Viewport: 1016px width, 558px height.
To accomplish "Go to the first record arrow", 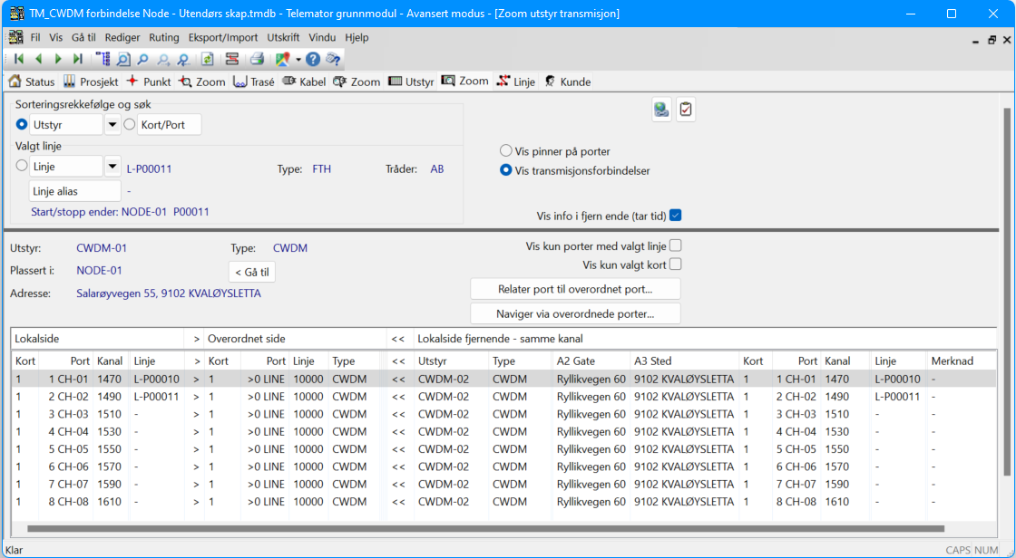I will [x=19, y=59].
